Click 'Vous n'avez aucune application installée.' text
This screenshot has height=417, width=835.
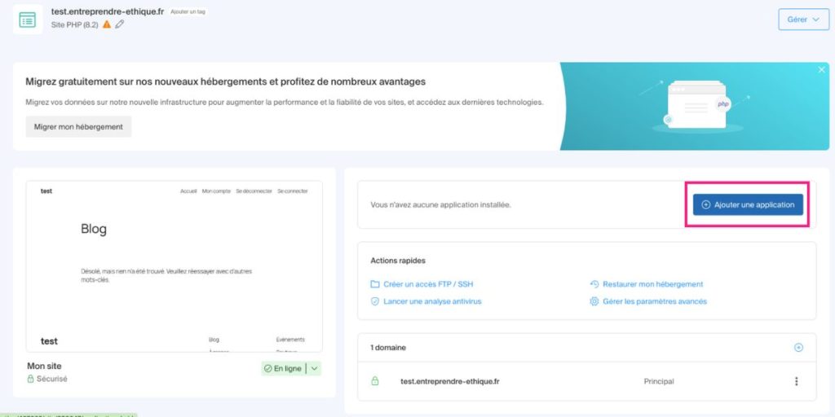coord(440,204)
